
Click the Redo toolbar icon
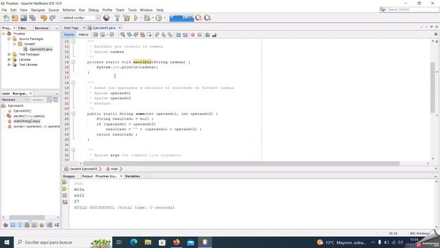(x=52, y=18)
